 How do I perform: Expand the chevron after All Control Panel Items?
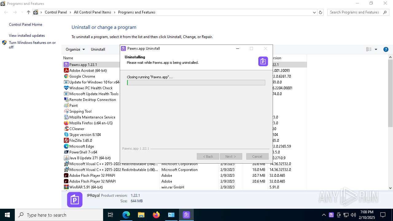click(115, 12)
